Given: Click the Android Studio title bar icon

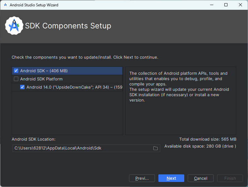Looking at the screenshot, I should (x=5, y=5).
